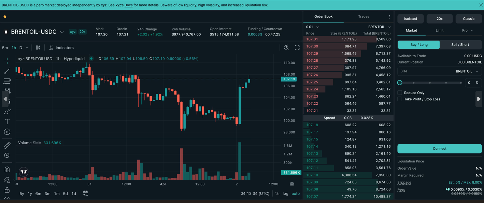Expand the right side panel arrow
Viewport: 484px width, 203px height.
coord(479,99)
